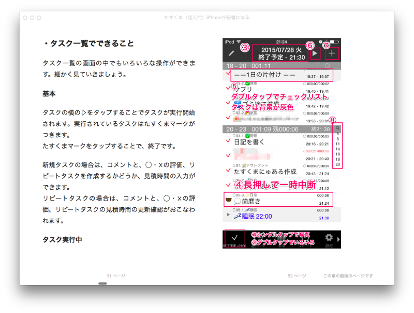Tap the zzz sleep icon before 睡眠 22:00
Screen dimensions: 414x313
click(x=238, y=217)
